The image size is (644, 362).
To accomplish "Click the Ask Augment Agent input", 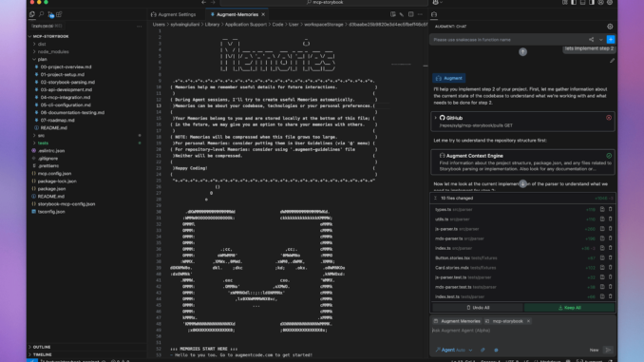I will (522, 331).
